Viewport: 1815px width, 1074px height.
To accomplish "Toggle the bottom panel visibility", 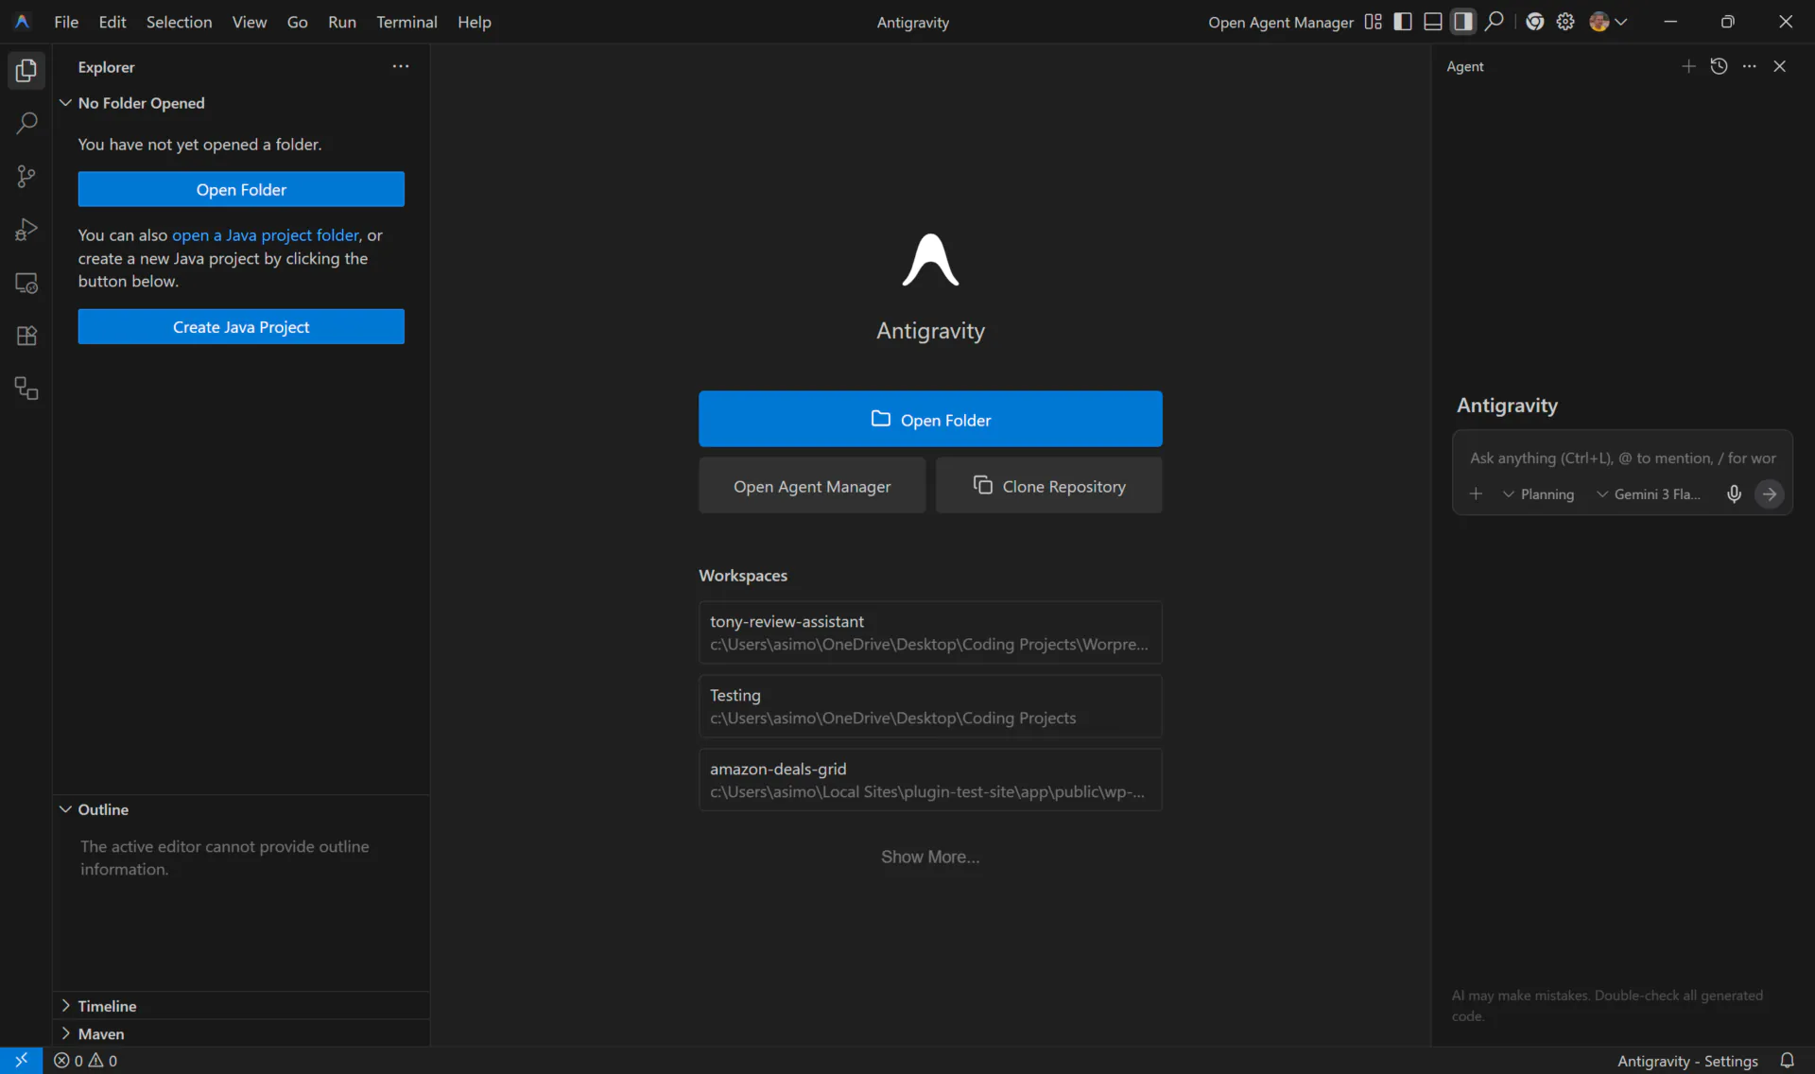I will (x=1433, y=22).
